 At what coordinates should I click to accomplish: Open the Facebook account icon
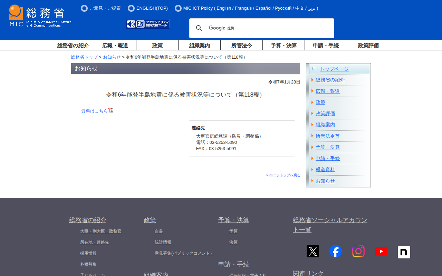pyautogui.click(x=335, y=251)
